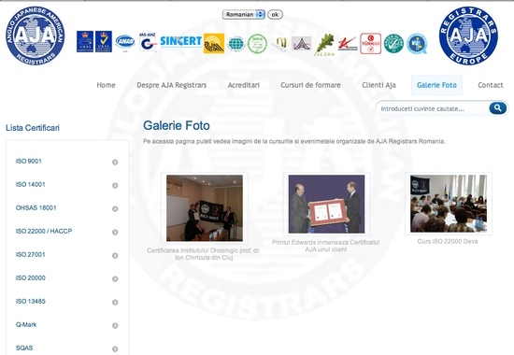Click the JAS-ANZ accreditation logo
Viewport: 514px width, 355px height.
(x=148, y=42)
